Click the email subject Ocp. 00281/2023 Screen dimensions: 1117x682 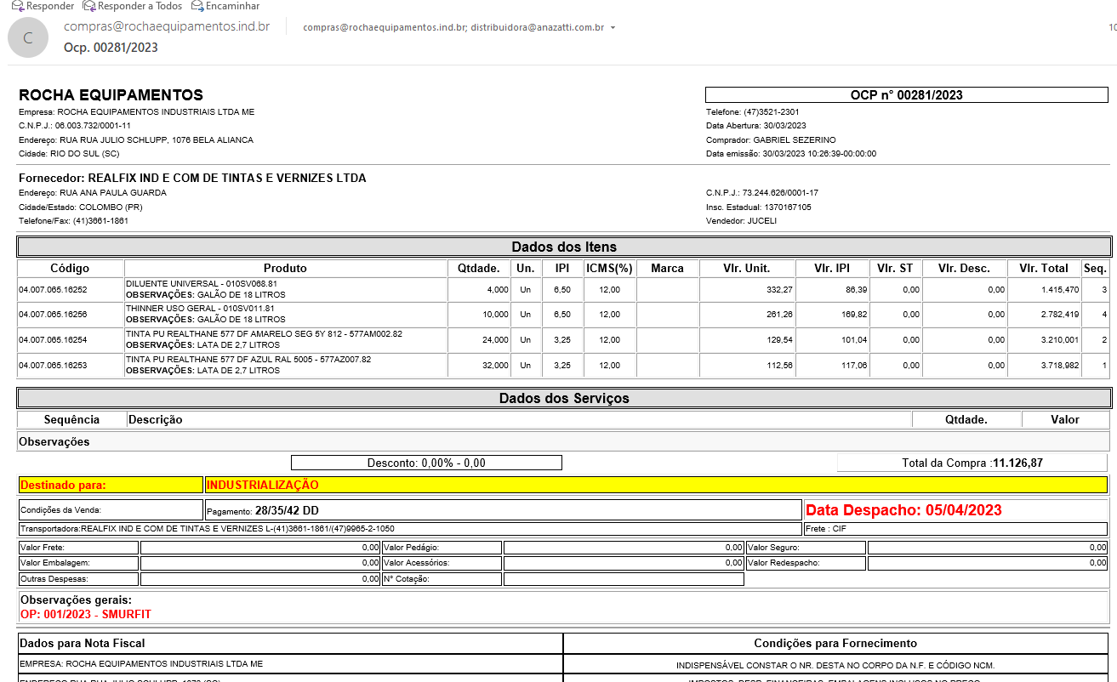pyautogui.click(x=111, y=48)
